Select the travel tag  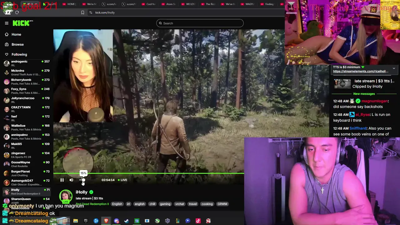pyautogui.click(x=193, y=204)
